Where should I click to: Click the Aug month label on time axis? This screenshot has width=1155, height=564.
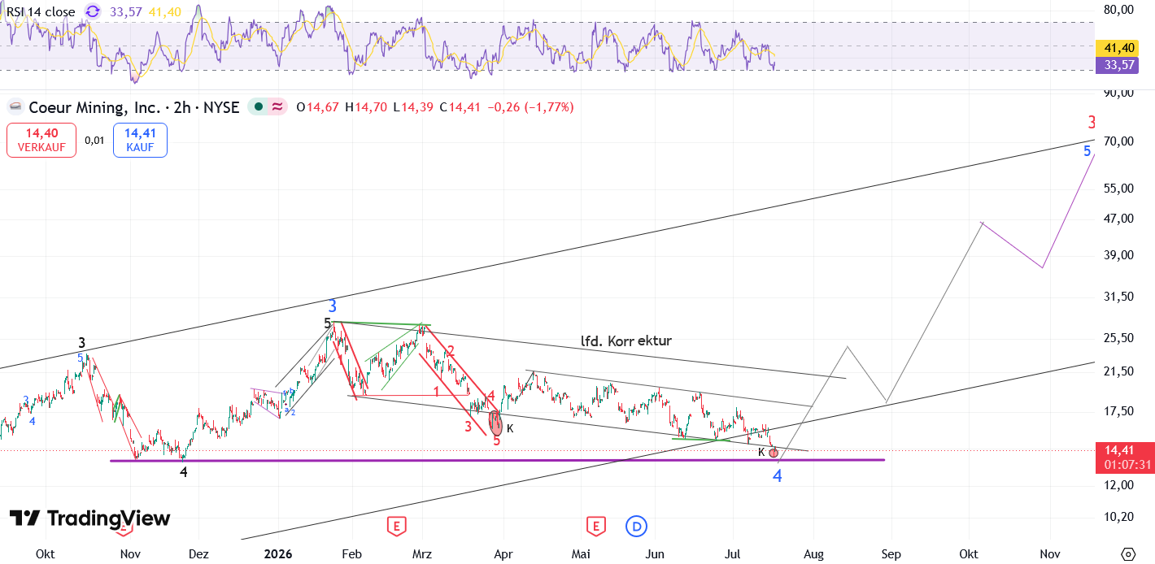click(x=813, y=554)
